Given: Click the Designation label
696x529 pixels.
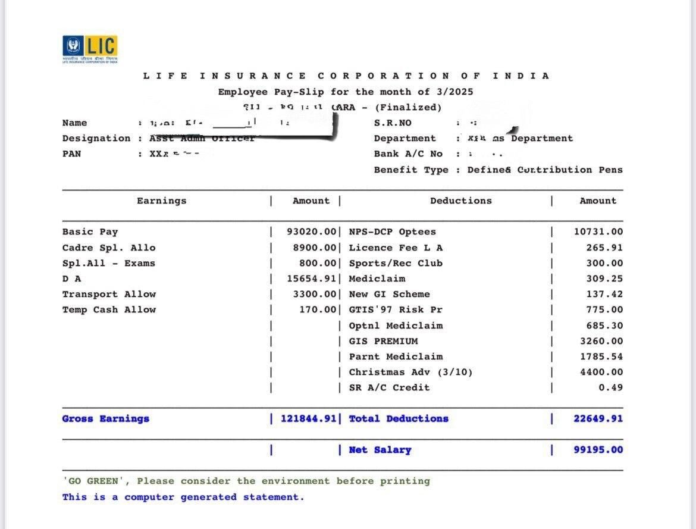Looking at the screenshot, I should click(x=96, y=138).
